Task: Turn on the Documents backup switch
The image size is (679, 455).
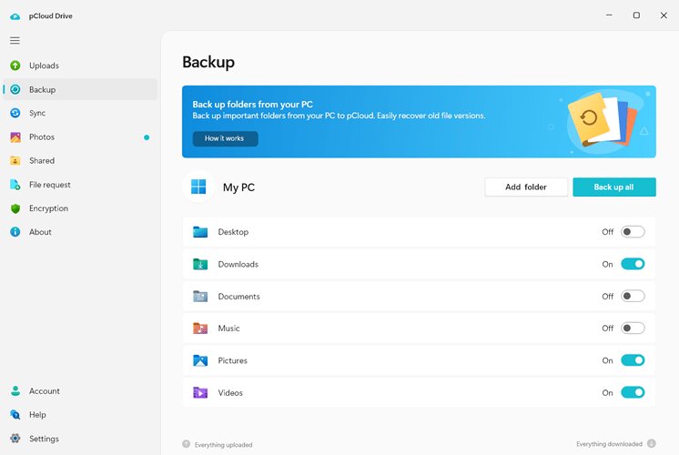Action: tap(633, 297)
